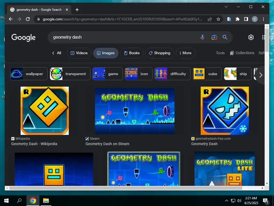Filter images by cube chip

pyautogui.click(x=207, y=74)
